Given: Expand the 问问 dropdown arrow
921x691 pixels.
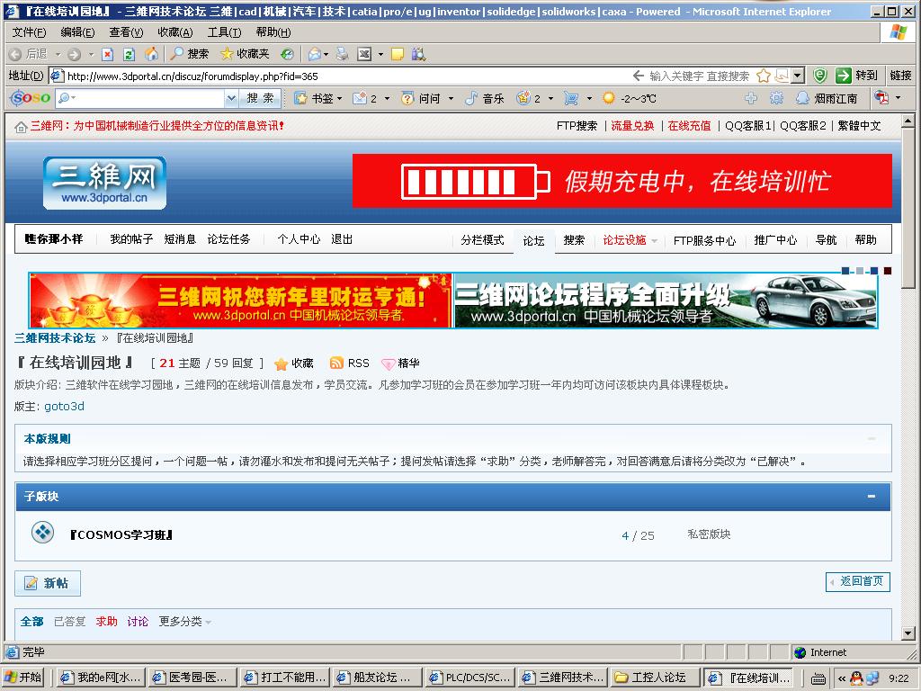Looking at the screenshot, I should pyautogui.click(x=452, y=99).
